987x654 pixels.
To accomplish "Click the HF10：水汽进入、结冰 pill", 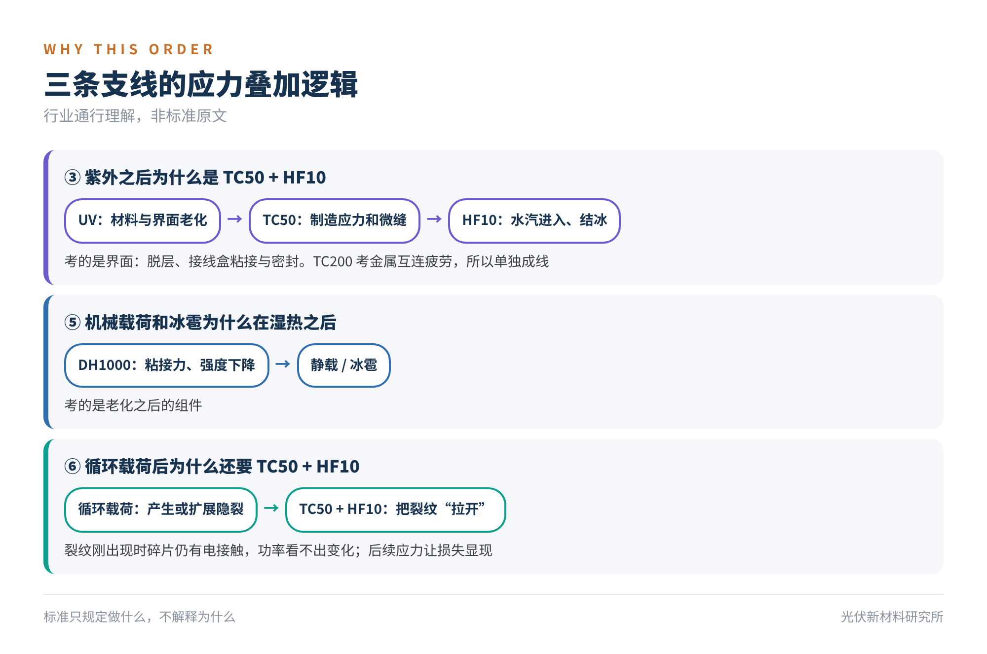I will [x=534, y=220].
